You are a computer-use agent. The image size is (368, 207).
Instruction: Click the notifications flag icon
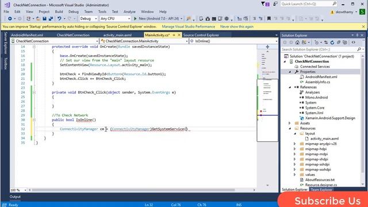click(266, 4)
